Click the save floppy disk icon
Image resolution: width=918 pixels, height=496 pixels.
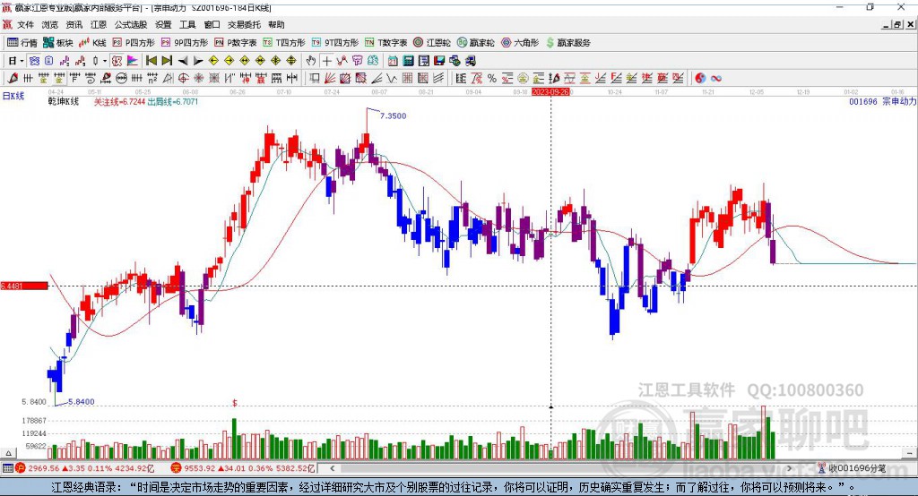[x=439, y=61]
